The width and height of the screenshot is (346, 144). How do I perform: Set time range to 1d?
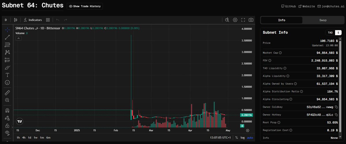point(29,138)
